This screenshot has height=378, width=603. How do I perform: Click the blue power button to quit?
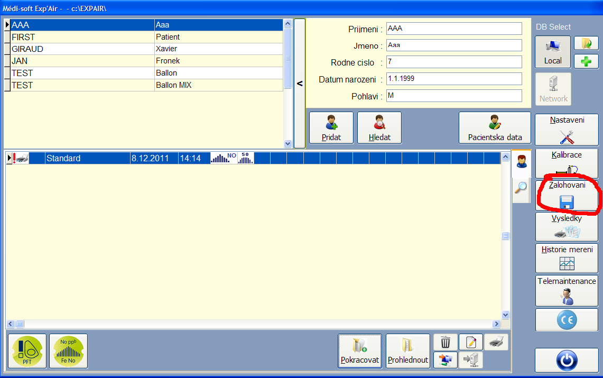point(567,361)
